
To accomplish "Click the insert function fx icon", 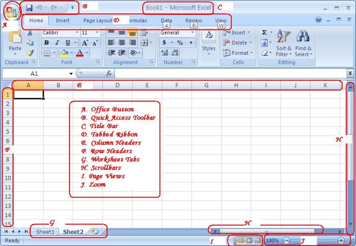I will [x=109, y=73].
